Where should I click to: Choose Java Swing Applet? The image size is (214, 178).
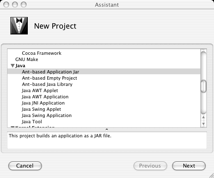click(104, 109)
